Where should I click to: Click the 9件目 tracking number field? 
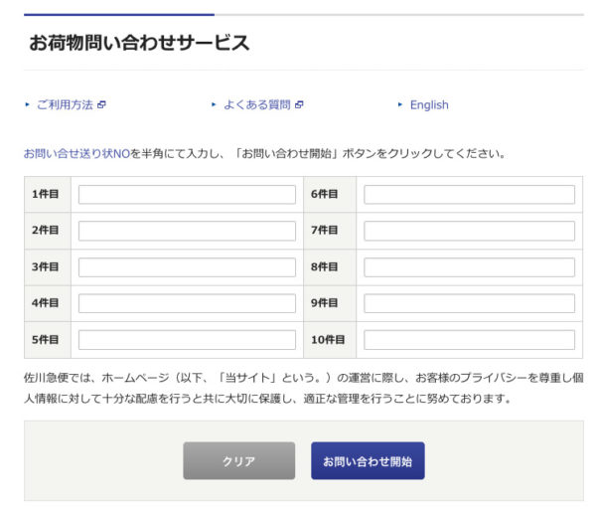469,303
